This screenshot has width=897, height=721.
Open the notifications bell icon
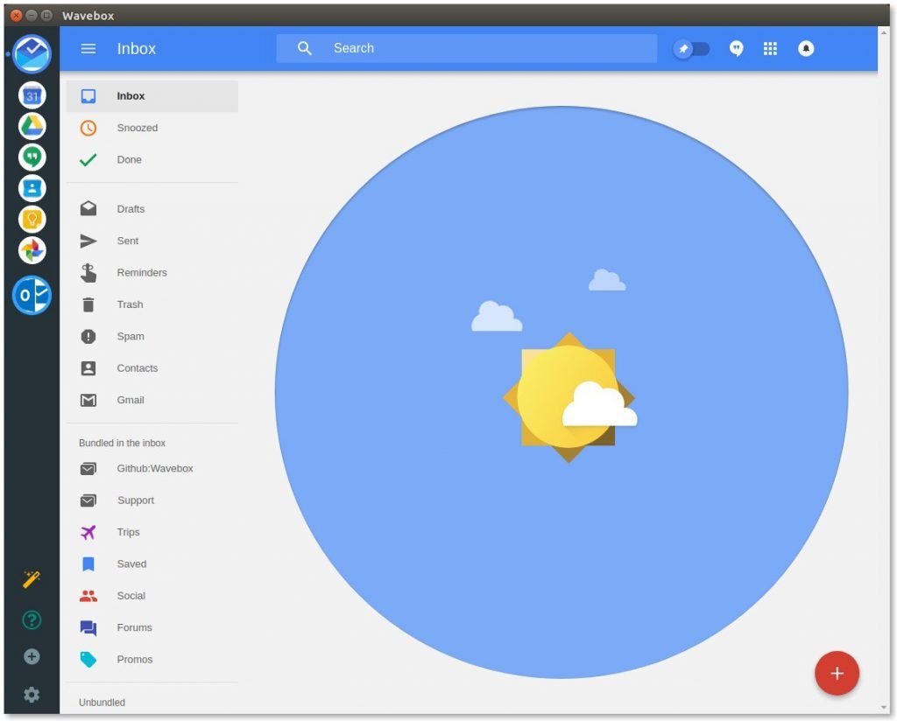pos(806,49)
